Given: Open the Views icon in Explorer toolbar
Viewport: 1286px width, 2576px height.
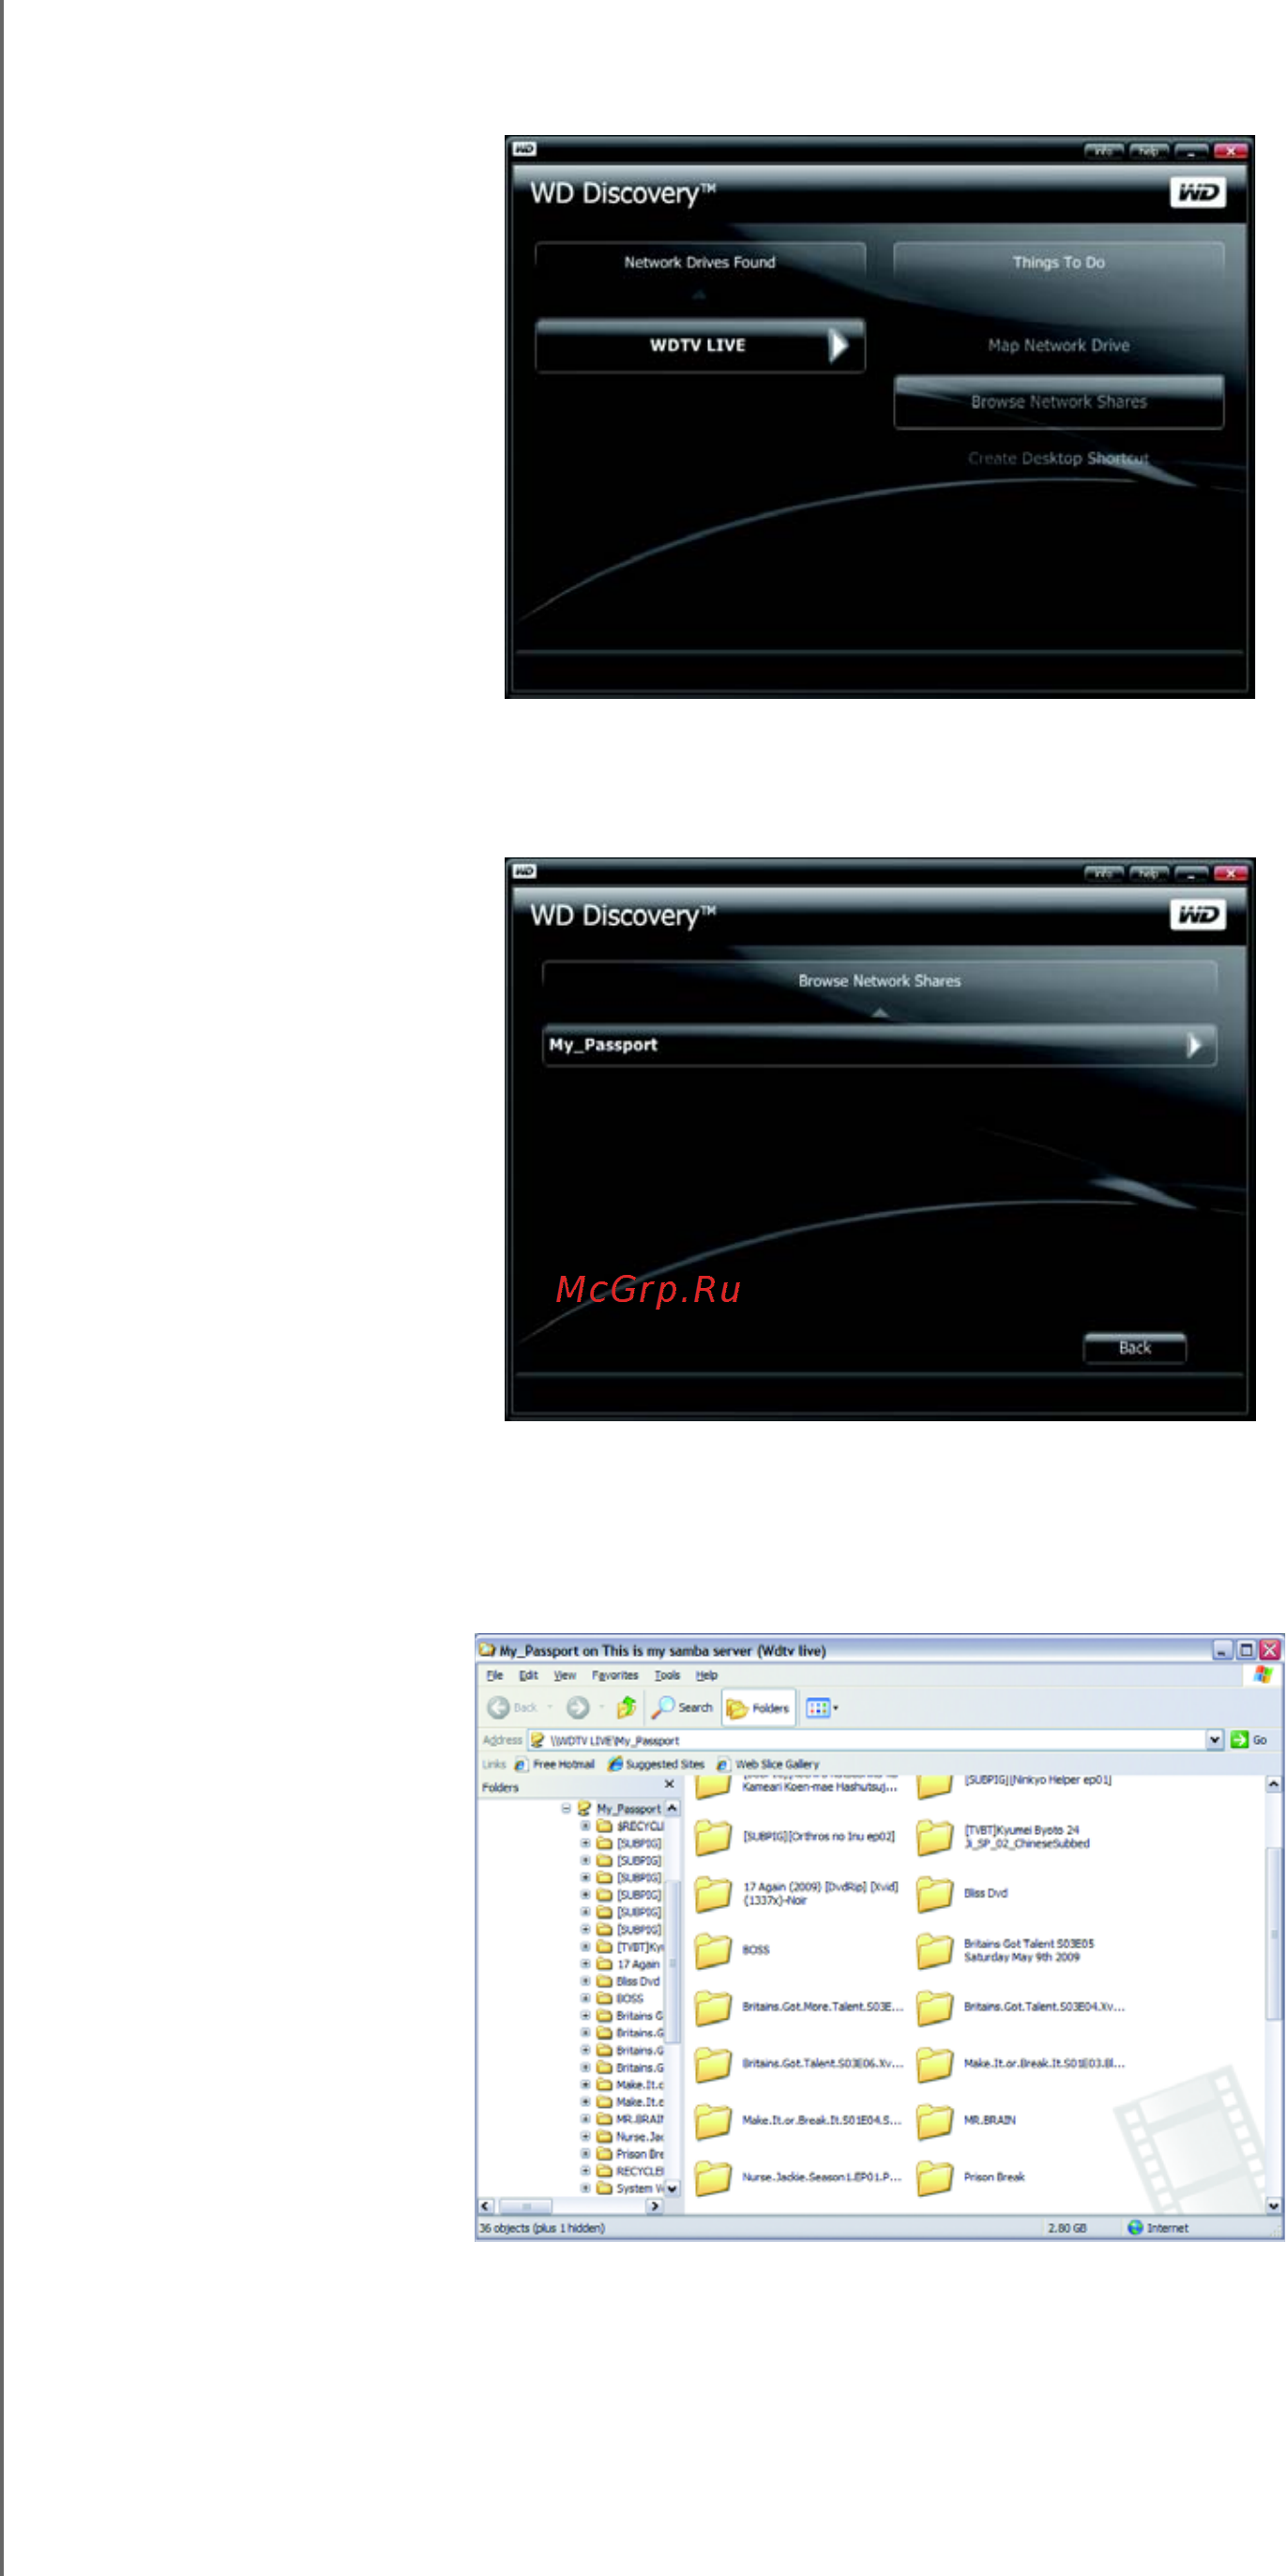Looking at the screenshot, I should tap(818, 1708).
